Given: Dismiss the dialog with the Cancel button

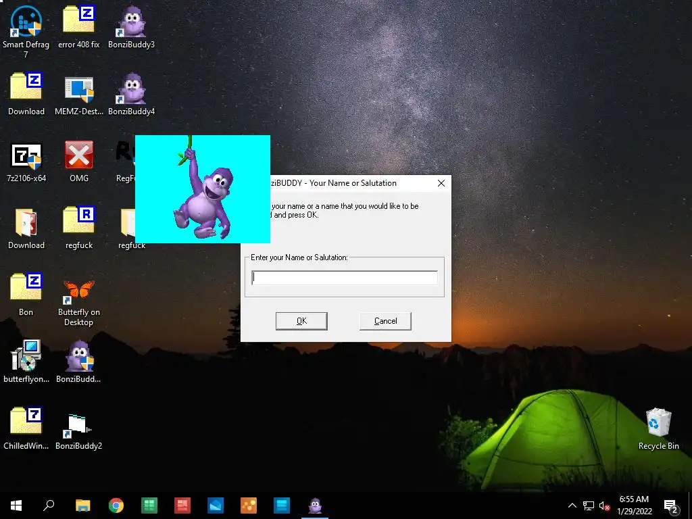Looking at the screenshot, I should pos(385,321).
